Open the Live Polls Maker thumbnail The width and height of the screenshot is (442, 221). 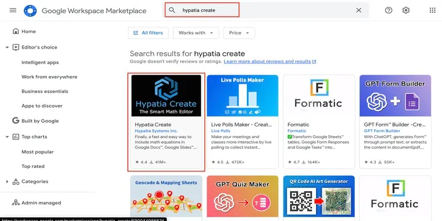(x=243, y=96)
